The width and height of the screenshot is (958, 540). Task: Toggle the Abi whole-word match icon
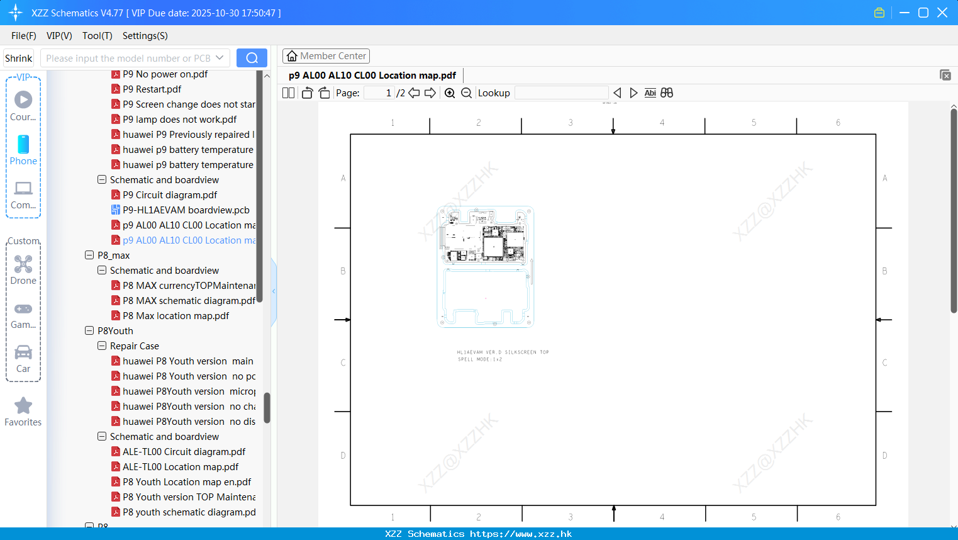pos(650,93)
